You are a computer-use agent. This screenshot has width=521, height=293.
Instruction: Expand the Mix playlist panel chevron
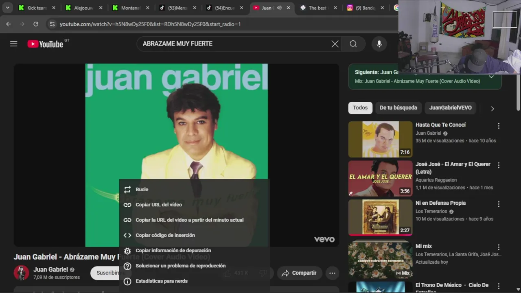click(491, 77)
